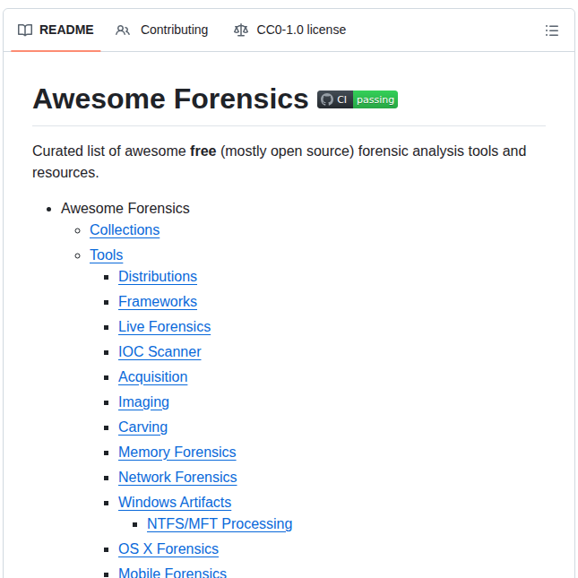The height and width of the screenshot is (578, 578).
Task: Click the Contributing people icon
Action: click(123, 30)
